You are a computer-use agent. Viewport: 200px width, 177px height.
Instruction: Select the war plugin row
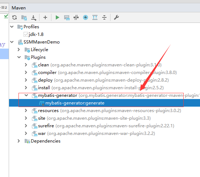(x=104, y=133)
